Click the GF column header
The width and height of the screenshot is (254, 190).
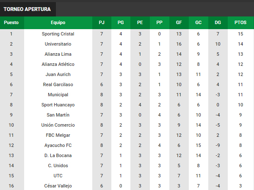[179, 22]
